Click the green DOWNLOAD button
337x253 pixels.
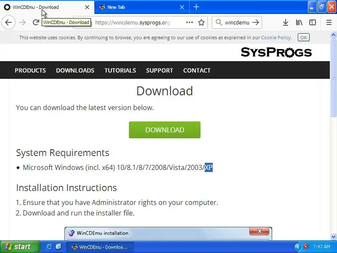(x=165, y=130)
